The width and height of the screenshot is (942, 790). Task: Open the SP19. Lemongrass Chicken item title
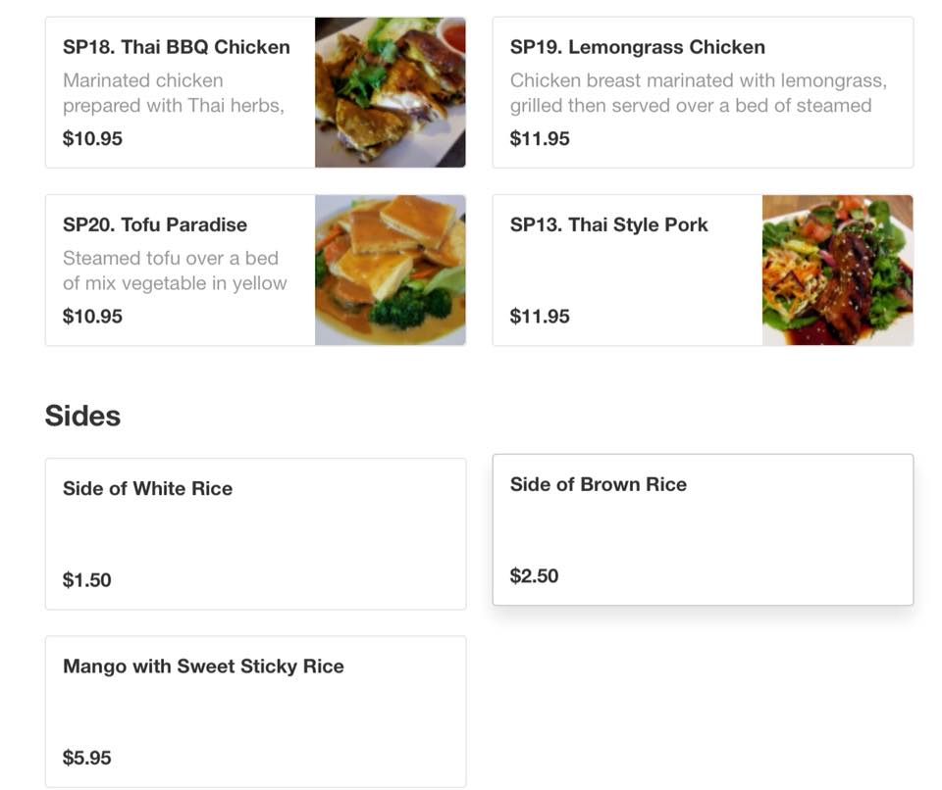click(x=638, y=47)
